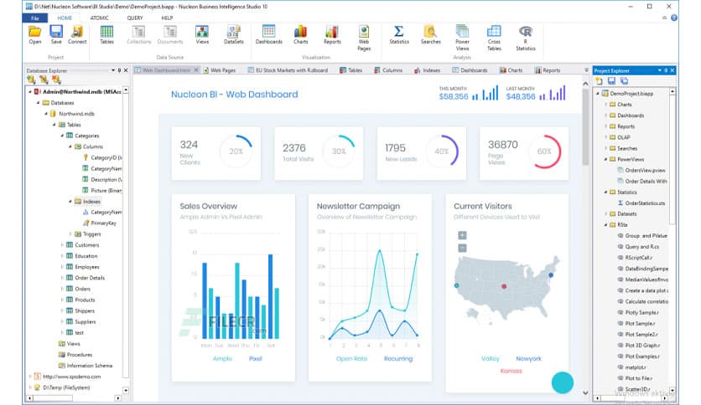Save the project using the Save icon

(x=56, y=35)
